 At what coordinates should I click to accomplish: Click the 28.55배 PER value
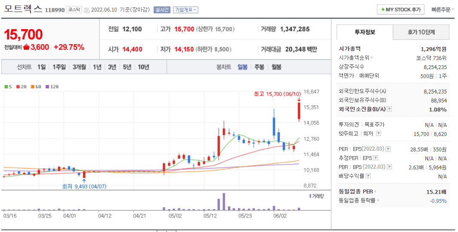coord(419,149)
